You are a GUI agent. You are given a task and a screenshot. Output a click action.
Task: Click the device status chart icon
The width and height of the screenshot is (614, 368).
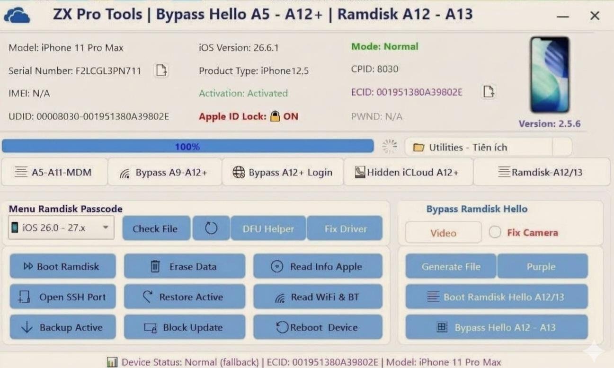112,362
